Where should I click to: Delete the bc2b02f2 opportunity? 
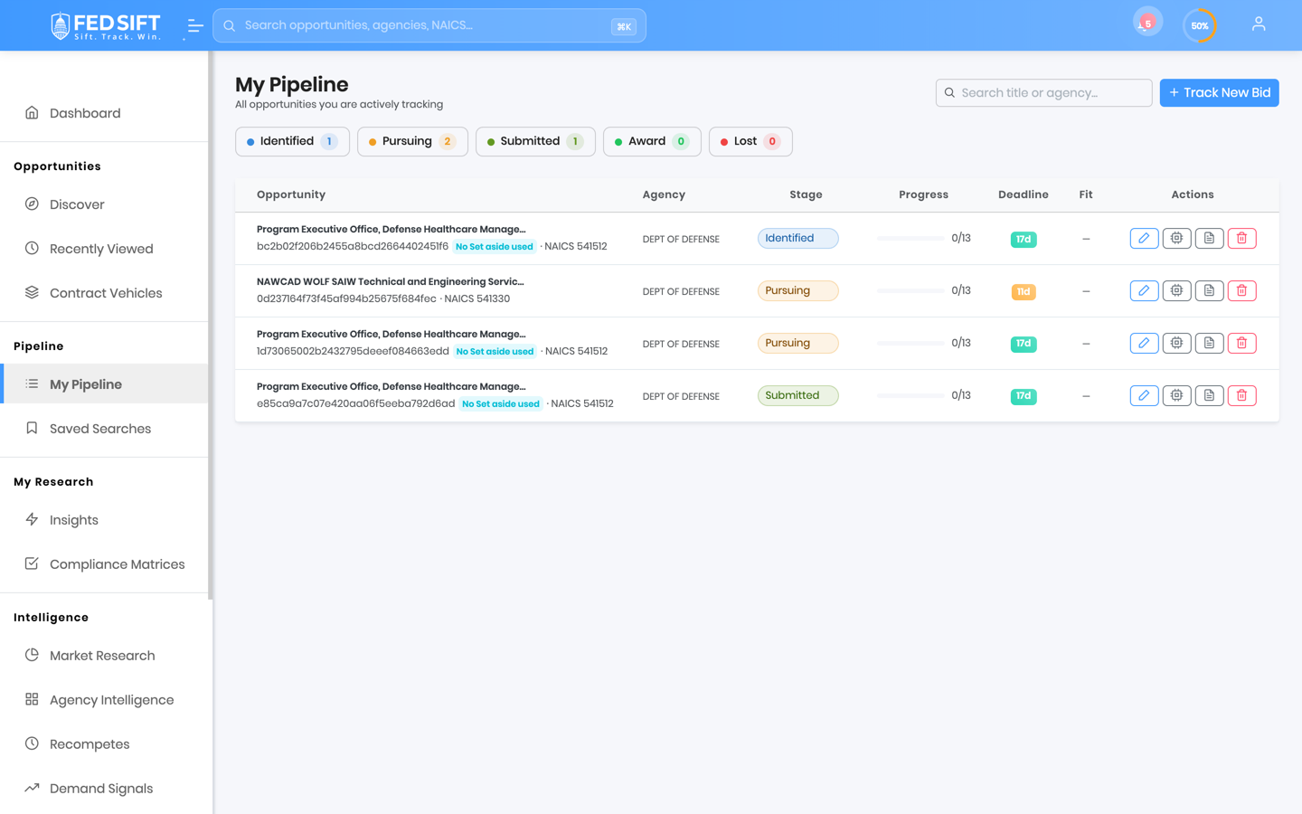tap(1241, 239)
